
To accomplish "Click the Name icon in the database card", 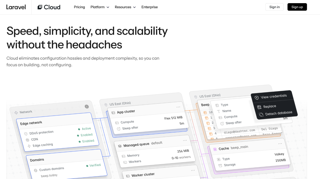I will [x=218, y=112].
